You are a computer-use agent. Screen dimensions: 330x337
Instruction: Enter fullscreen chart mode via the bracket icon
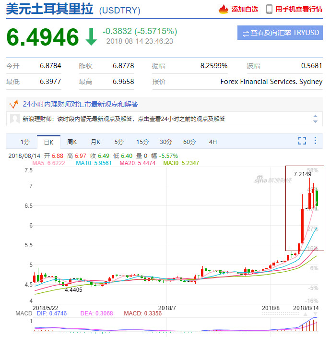pyautogui.click(x=302, y=141)
